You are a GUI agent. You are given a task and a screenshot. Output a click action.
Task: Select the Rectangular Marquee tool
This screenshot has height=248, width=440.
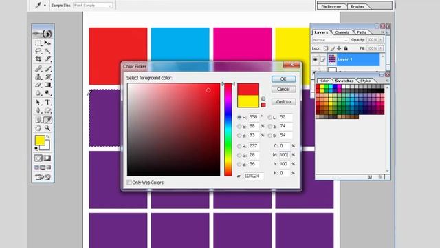point(38,43)
